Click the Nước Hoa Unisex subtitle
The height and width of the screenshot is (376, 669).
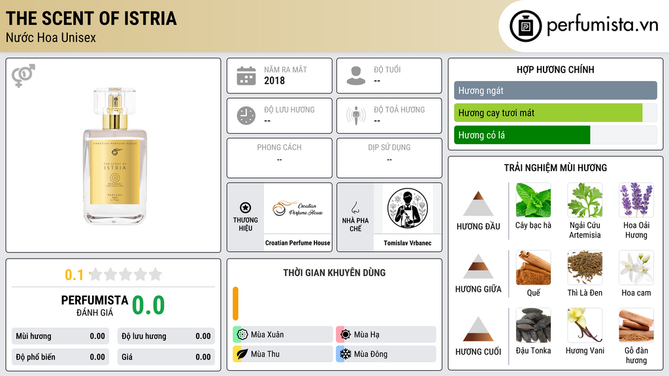[x=51, y=37]
